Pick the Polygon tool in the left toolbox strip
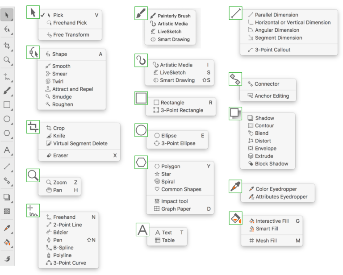Viewport: 343px width, 275px height. (x=7, y=133)
